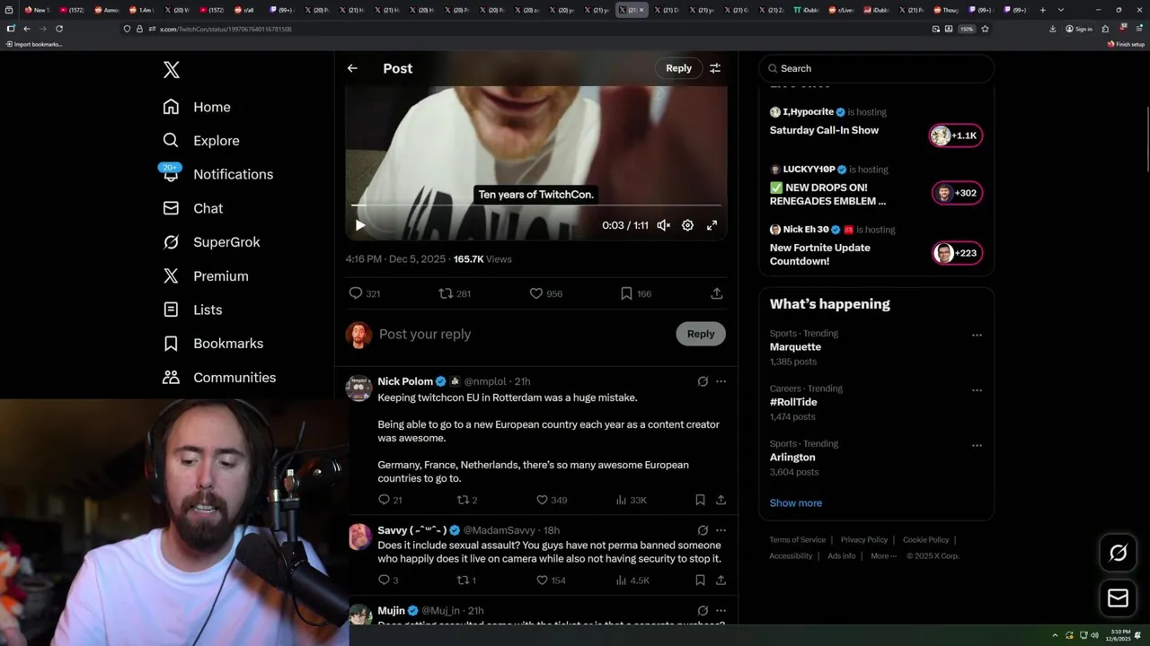This screenshot has height=646, width=1150.
Task: Open floating Grok button
Action: point(1118,554)
